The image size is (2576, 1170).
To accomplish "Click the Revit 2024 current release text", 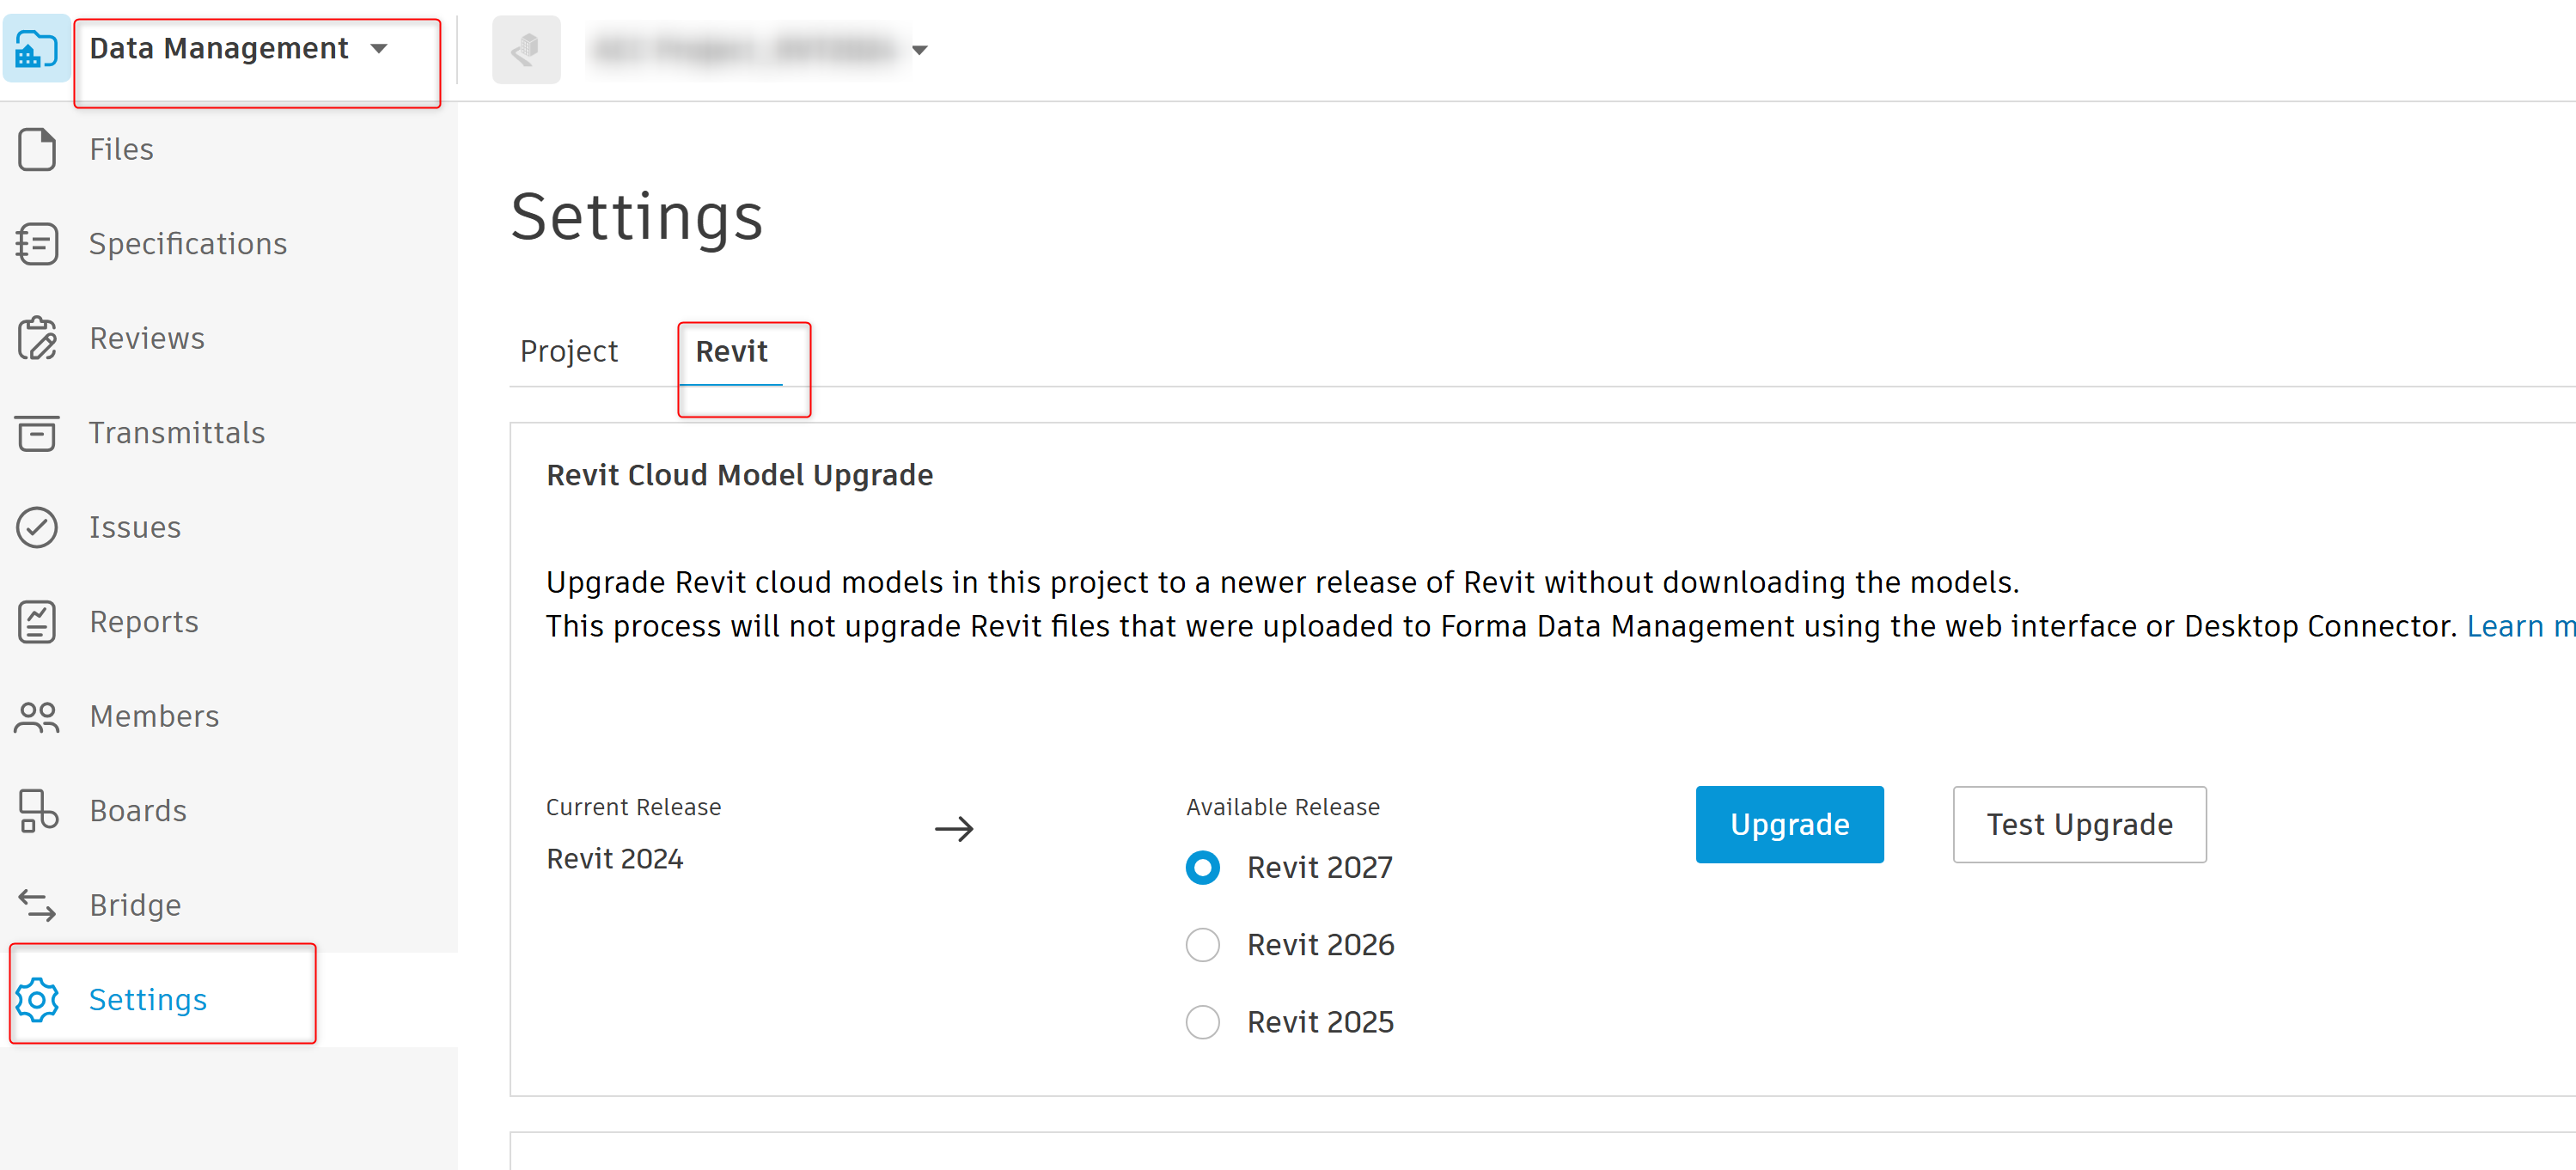I will [614, 859].
